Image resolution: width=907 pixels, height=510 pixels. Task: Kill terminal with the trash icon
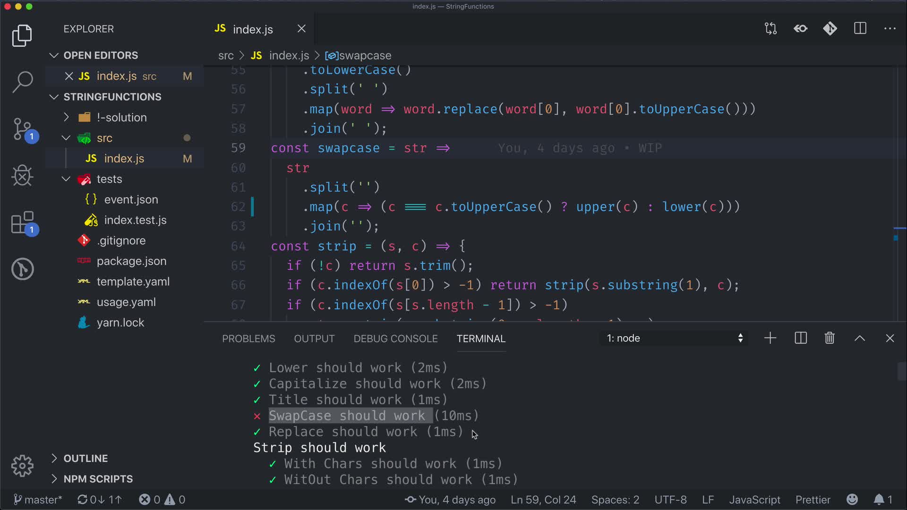830,338
